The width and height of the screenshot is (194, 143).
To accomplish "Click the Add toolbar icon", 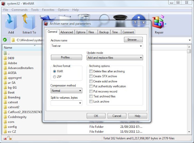I will [11, 22].
